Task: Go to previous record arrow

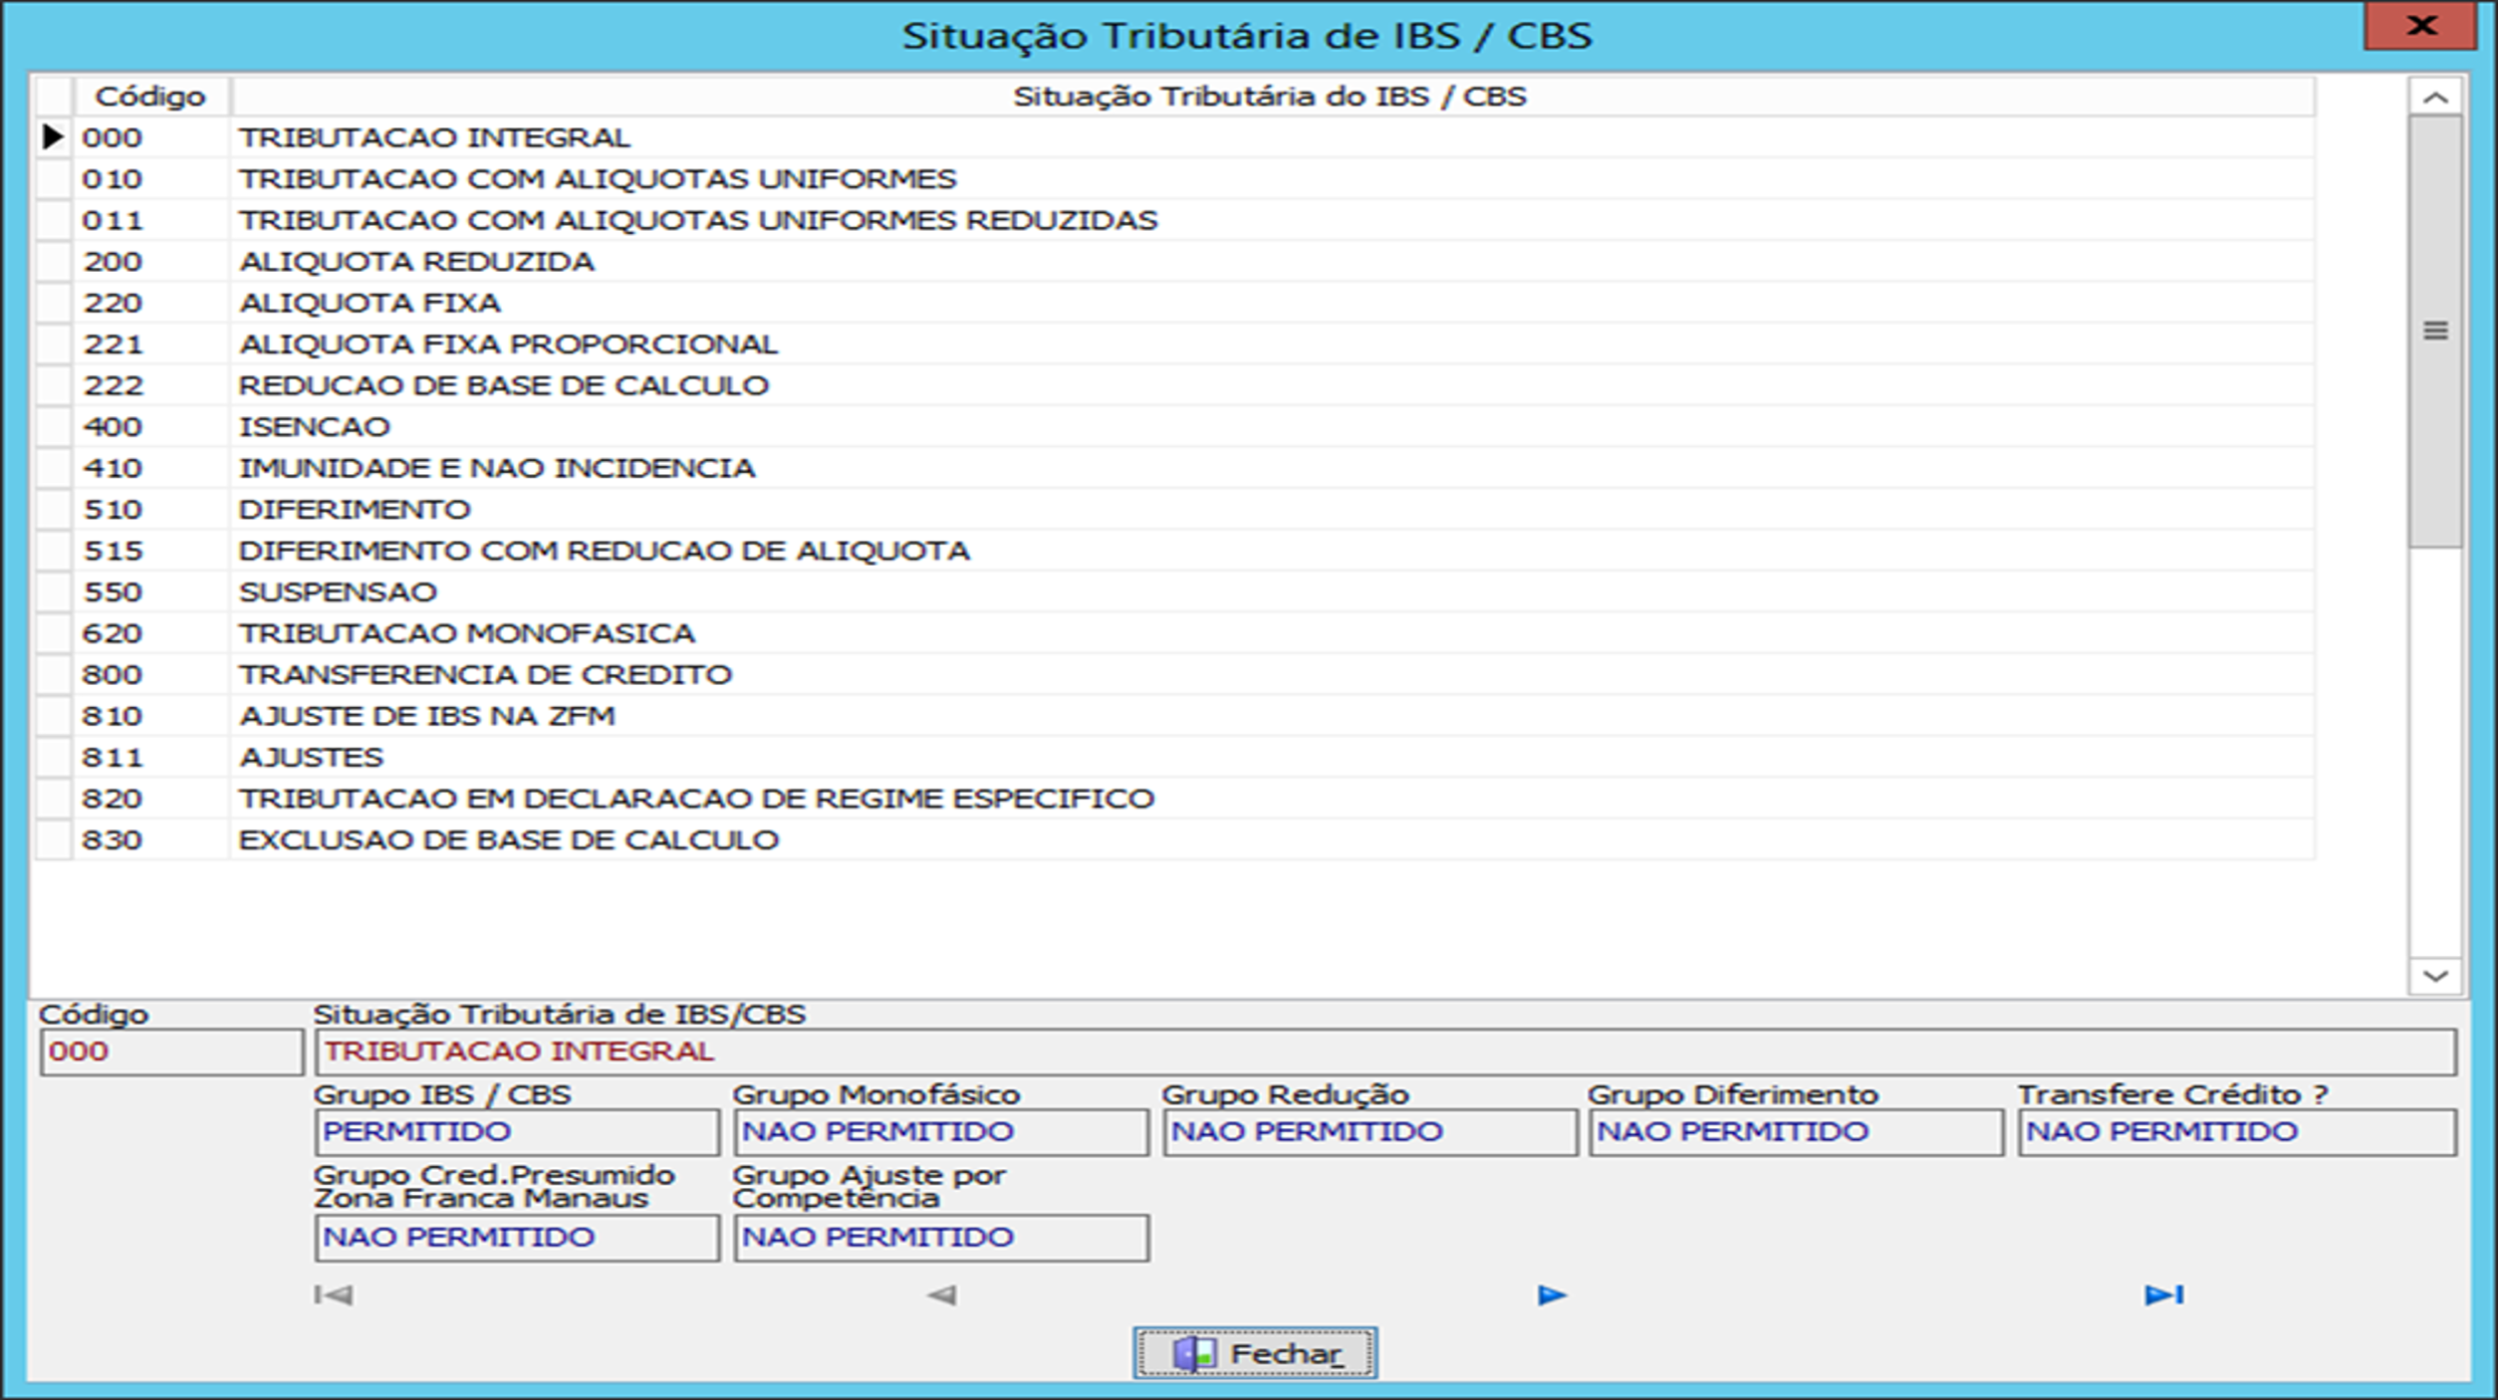Action: (x=941, y=1294)
